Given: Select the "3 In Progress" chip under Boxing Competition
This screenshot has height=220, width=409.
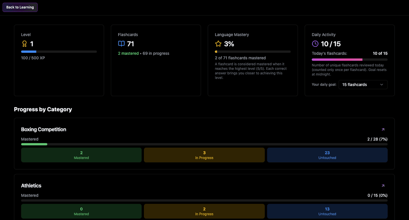Looking at the screenshot, I should (204, 155).
